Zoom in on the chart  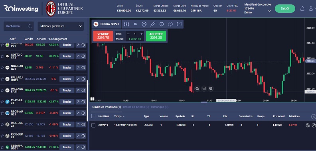211,88
